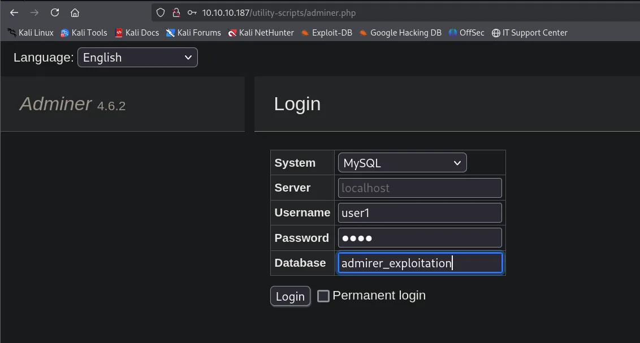Open the Kali Forums bookmark
The height and width of the screenshot is (343, 640).
tap(193, 33)
